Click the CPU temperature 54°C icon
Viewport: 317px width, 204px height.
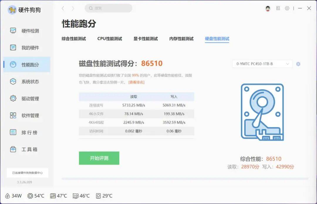[x=30, y=196]
